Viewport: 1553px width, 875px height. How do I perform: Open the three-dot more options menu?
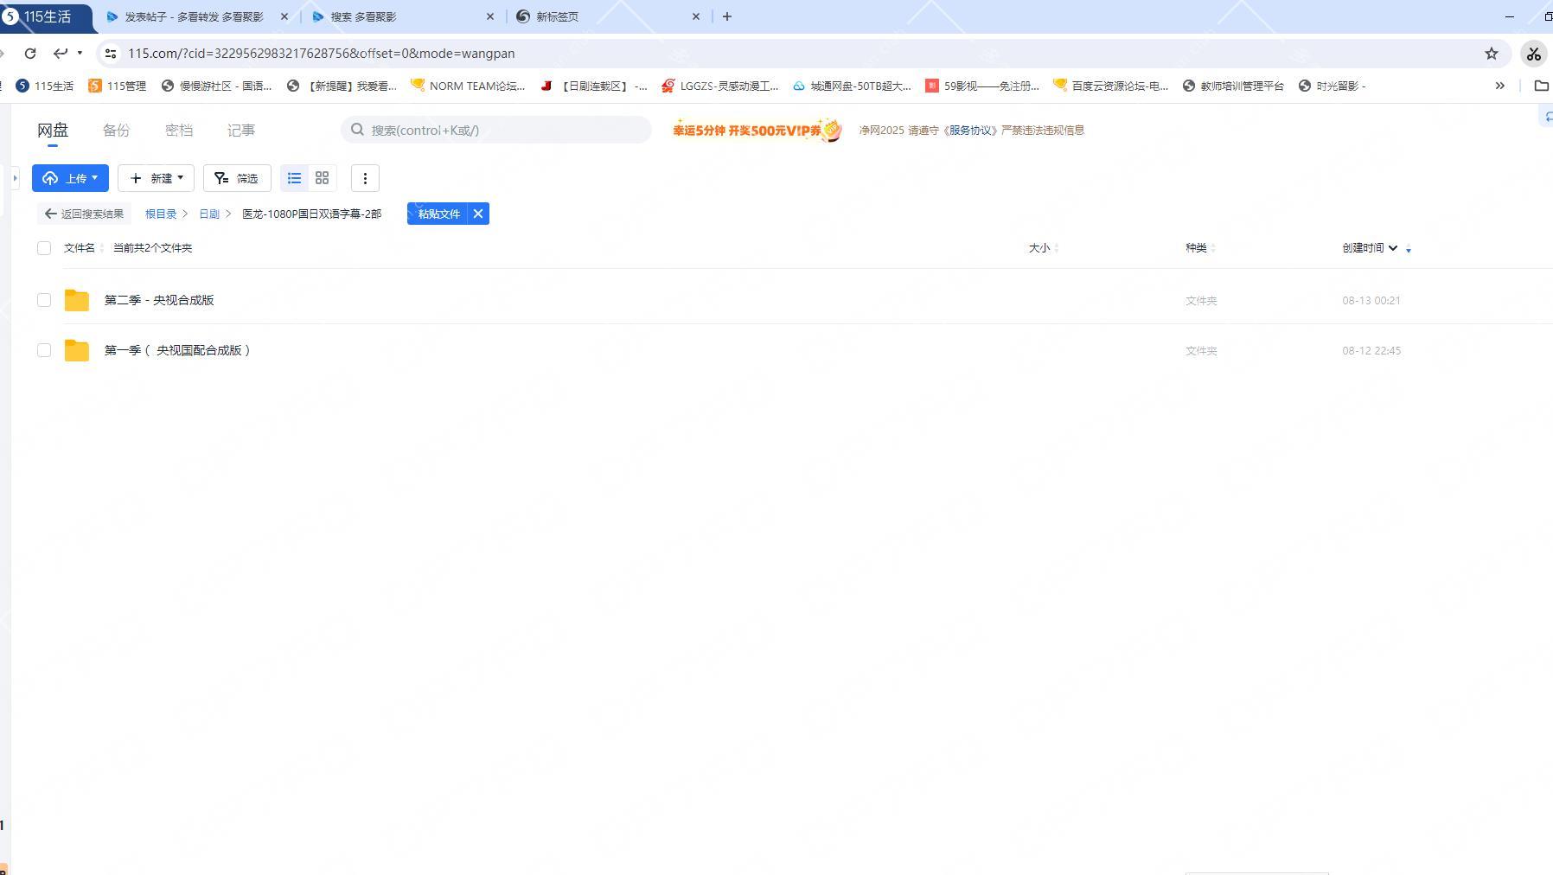coord(365,178)
